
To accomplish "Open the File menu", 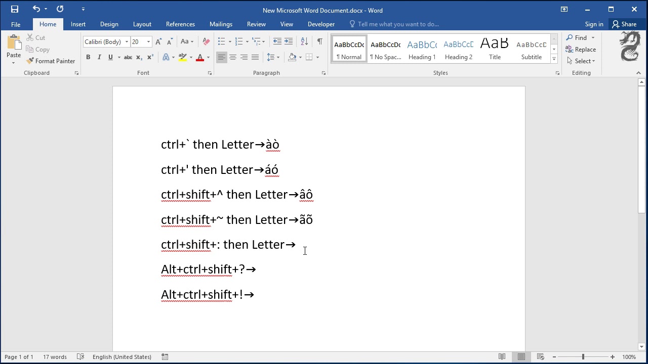I will tap(16, 24).
